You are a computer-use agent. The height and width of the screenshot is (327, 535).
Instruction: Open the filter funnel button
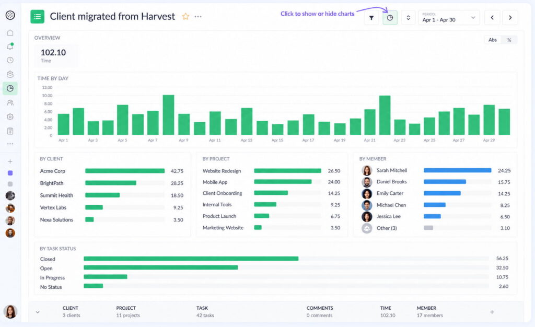click(371, 18)
